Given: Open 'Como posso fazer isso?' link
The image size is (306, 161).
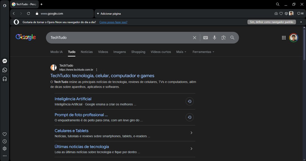Looking at the screenshot, I should [x=114, y=22].
